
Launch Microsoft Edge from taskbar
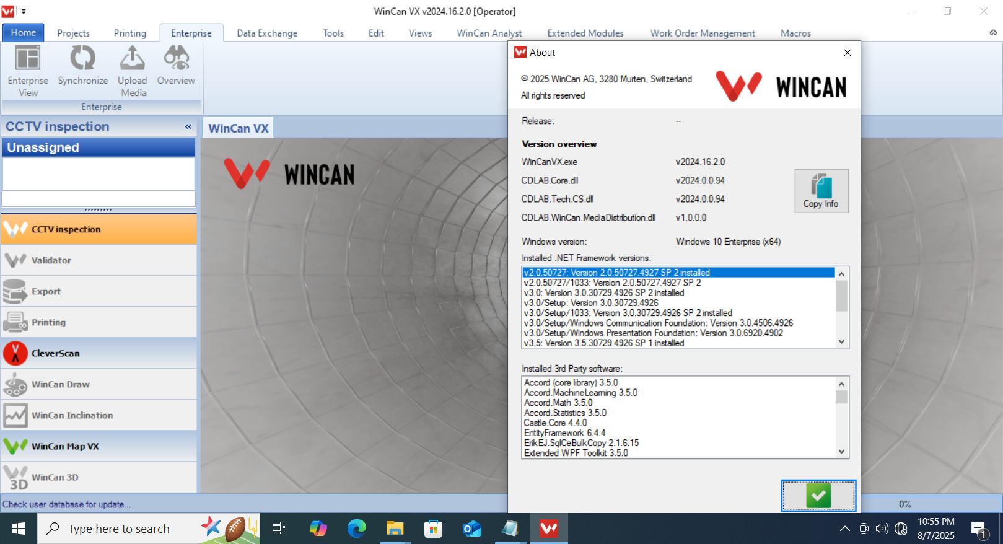click(356, 529)
